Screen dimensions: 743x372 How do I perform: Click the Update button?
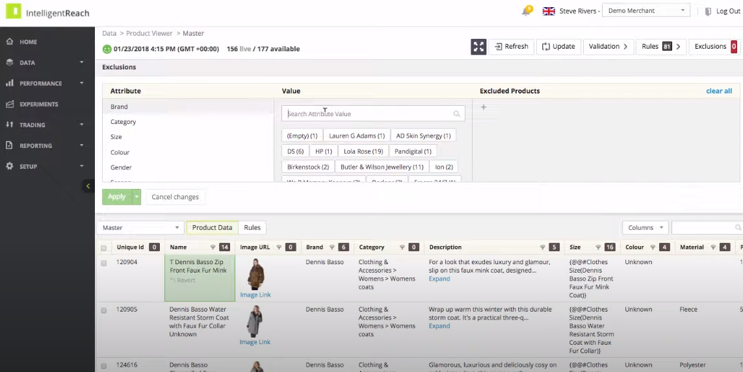[558, 46]
